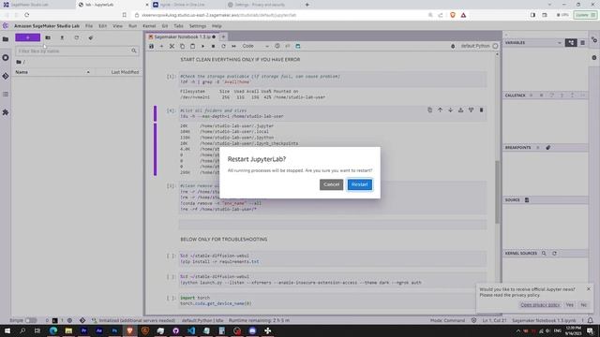Screen dimensions: 600x337
Task: Open the Settings menu
Action: (198, 26)
